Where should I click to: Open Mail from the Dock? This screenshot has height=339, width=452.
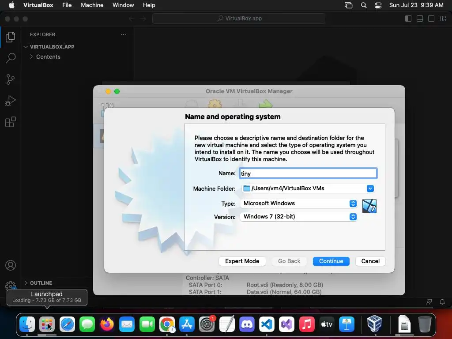127,324
